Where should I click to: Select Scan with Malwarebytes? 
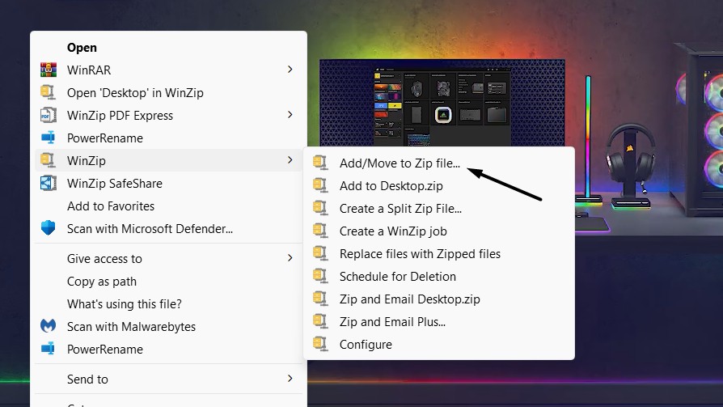pyautogui.click(x=169, y=326)
